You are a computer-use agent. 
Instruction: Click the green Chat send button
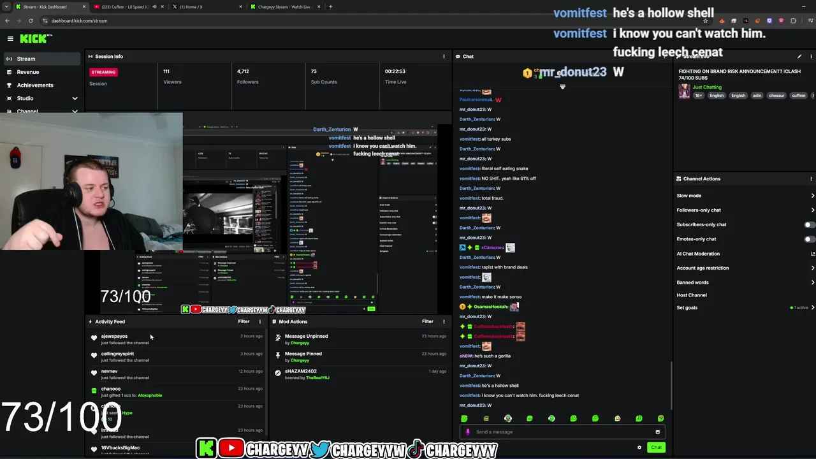(x=656, y=448)
